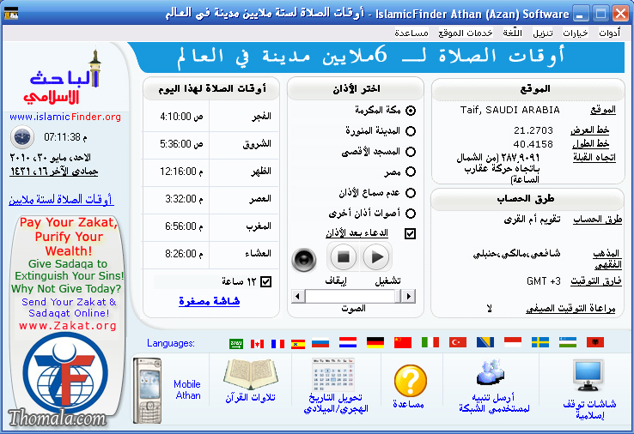
Task: Visit www.islamicFinder.org link
Action: 65,117
